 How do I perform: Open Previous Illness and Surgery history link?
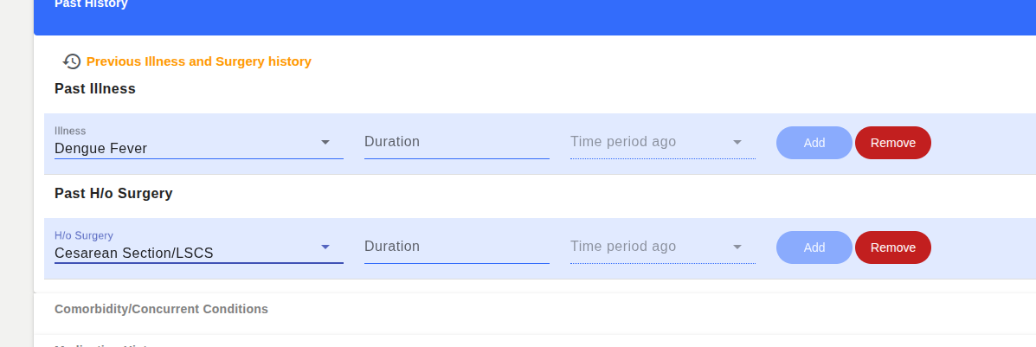pos(199,61)
